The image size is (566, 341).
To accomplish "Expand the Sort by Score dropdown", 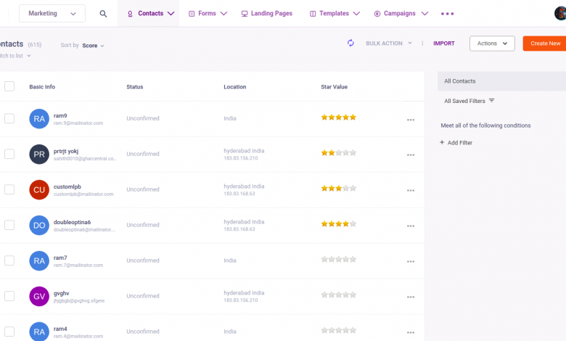I will click(93, 46).
